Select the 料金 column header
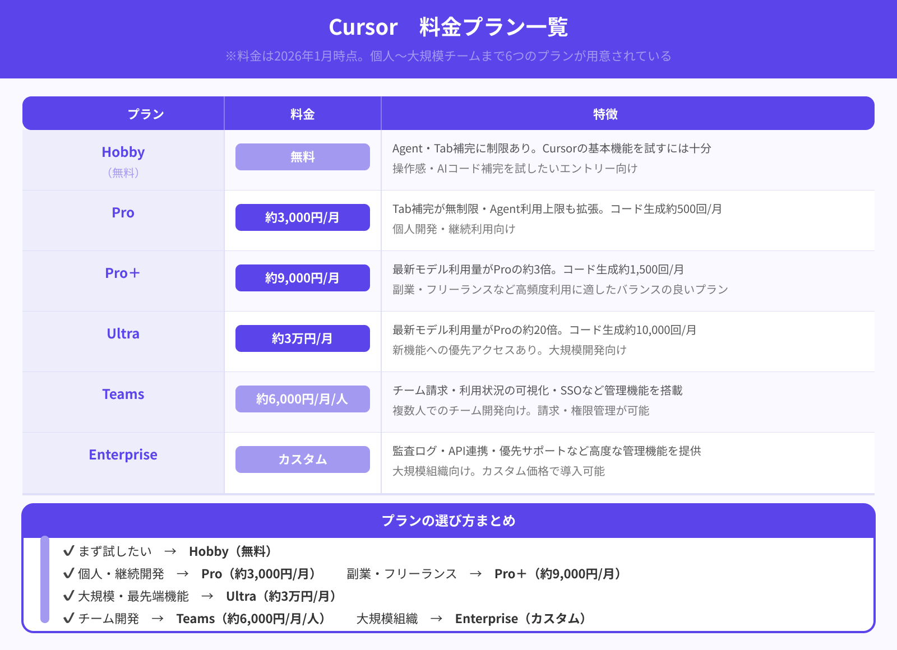The width and height of the screenshot is (897, 650). click(x=302, y=114)
